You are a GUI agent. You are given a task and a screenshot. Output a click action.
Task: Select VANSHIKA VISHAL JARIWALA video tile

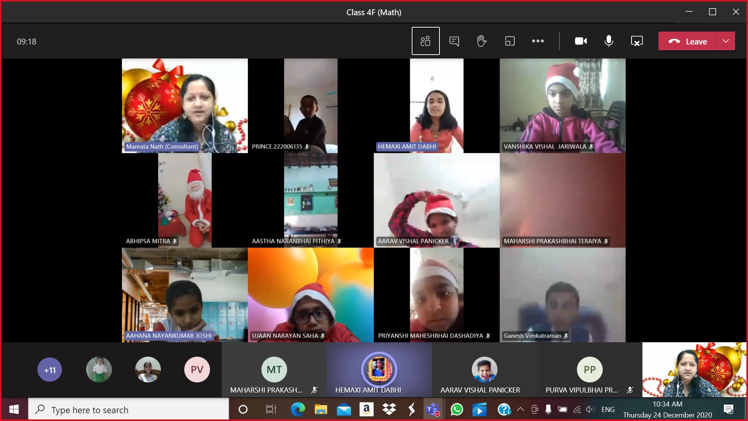(563, 106)
